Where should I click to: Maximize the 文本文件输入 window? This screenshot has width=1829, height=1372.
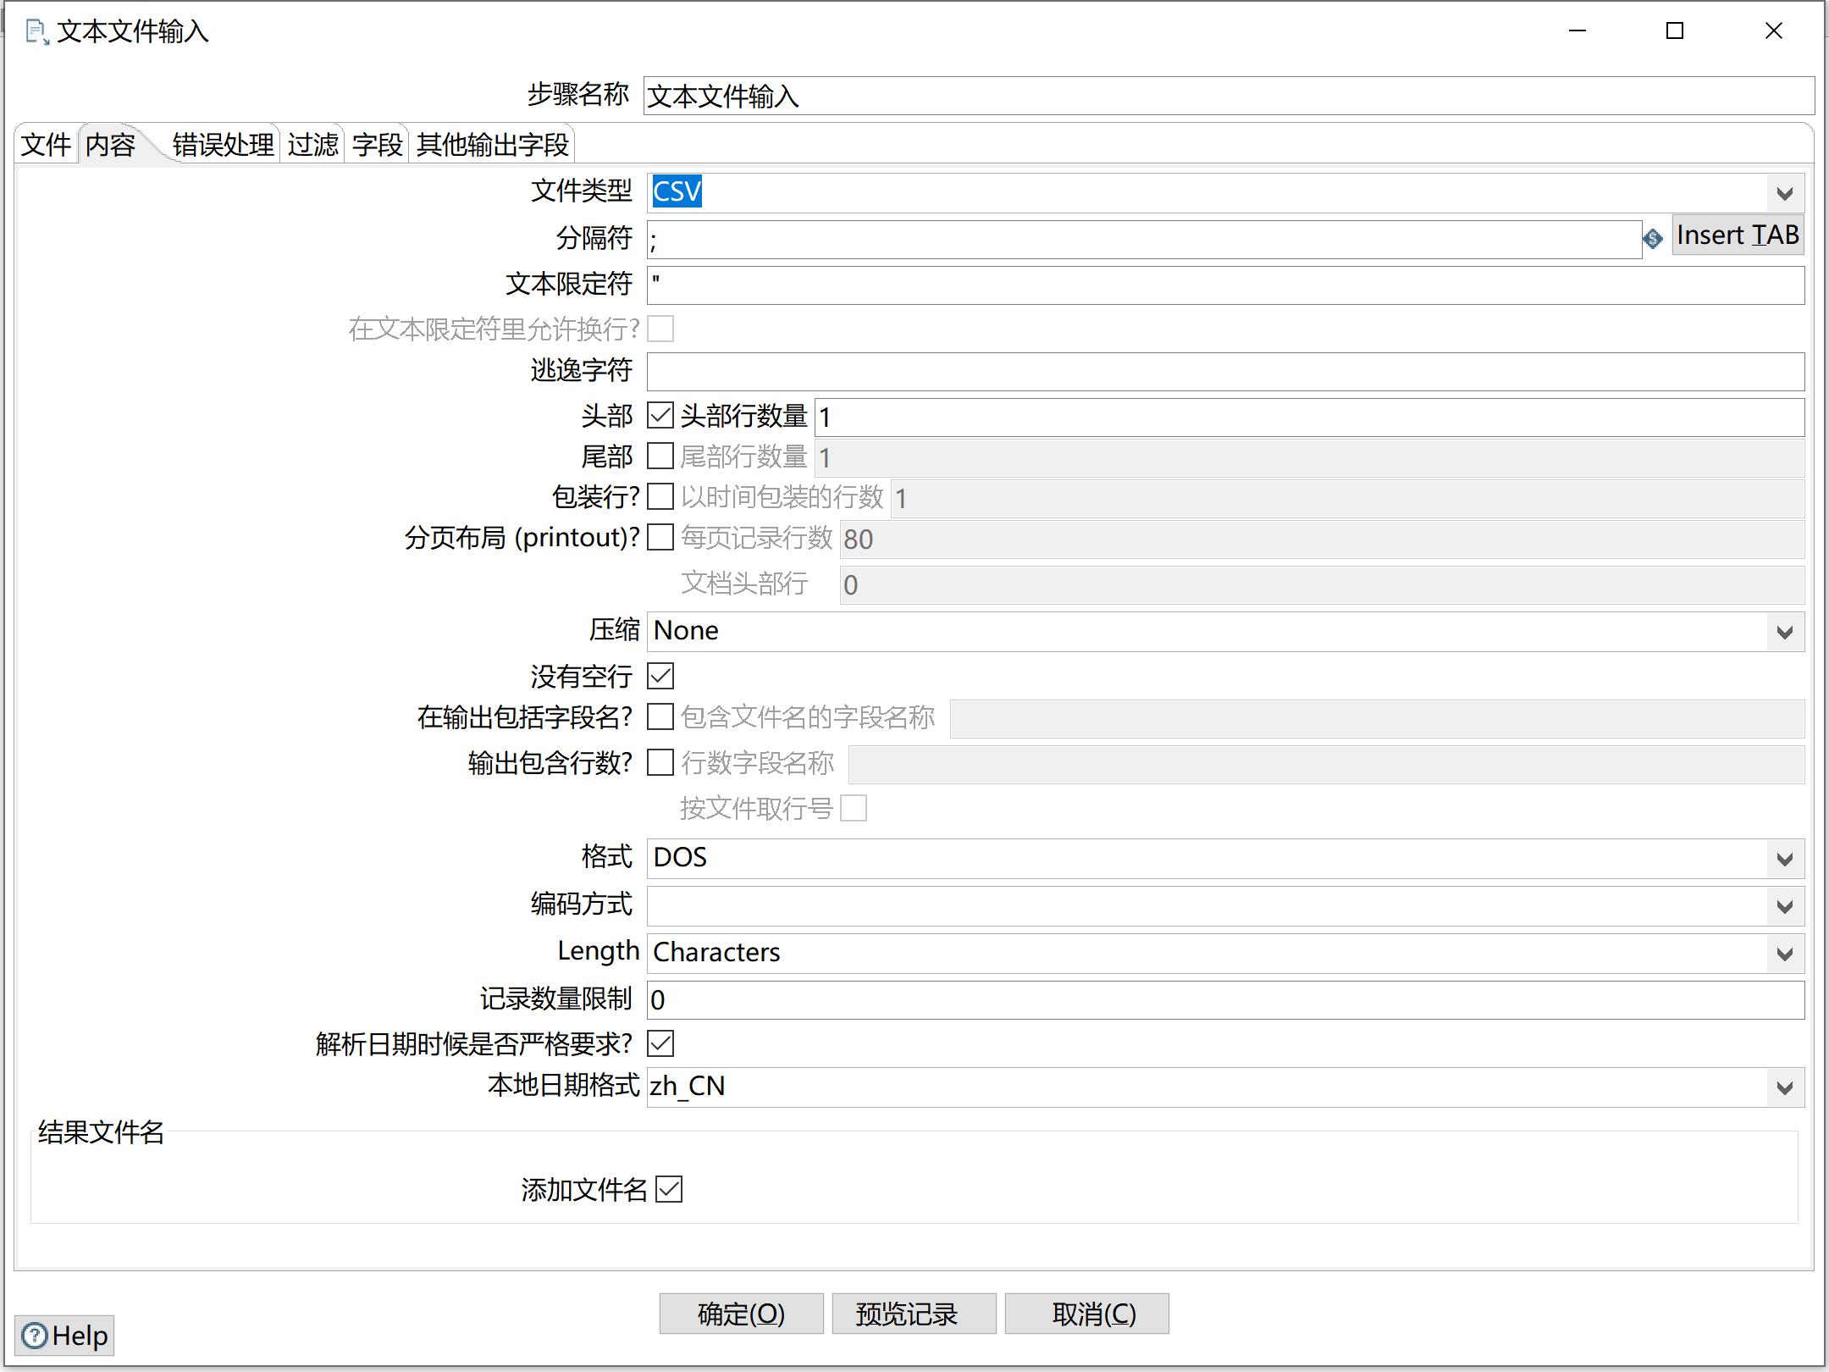coord(1674,31)
